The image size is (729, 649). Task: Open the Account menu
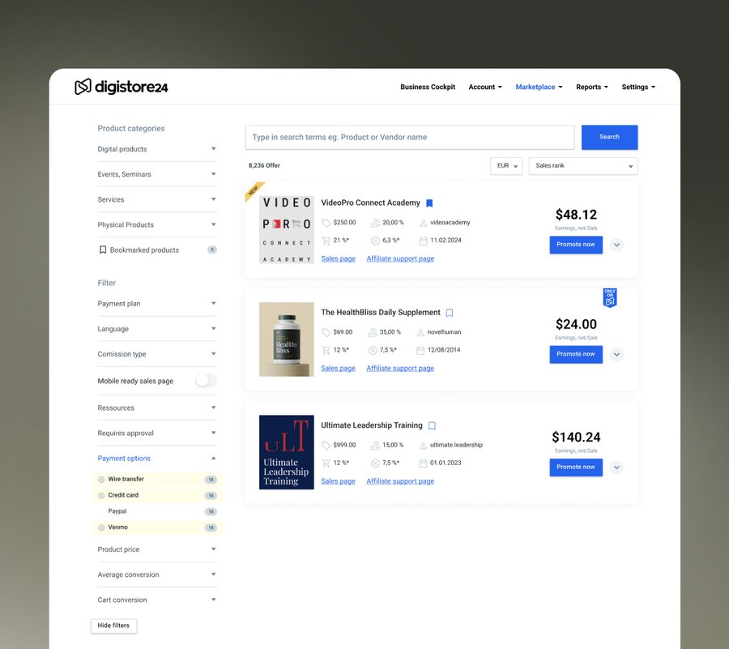click(x=485, y=87)
